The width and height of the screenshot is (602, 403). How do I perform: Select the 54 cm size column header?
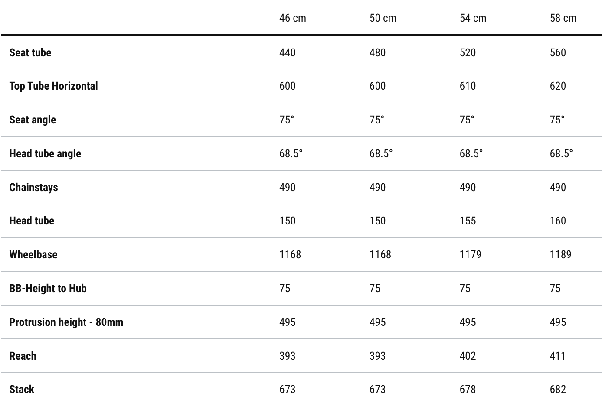[x=473, y=18]
